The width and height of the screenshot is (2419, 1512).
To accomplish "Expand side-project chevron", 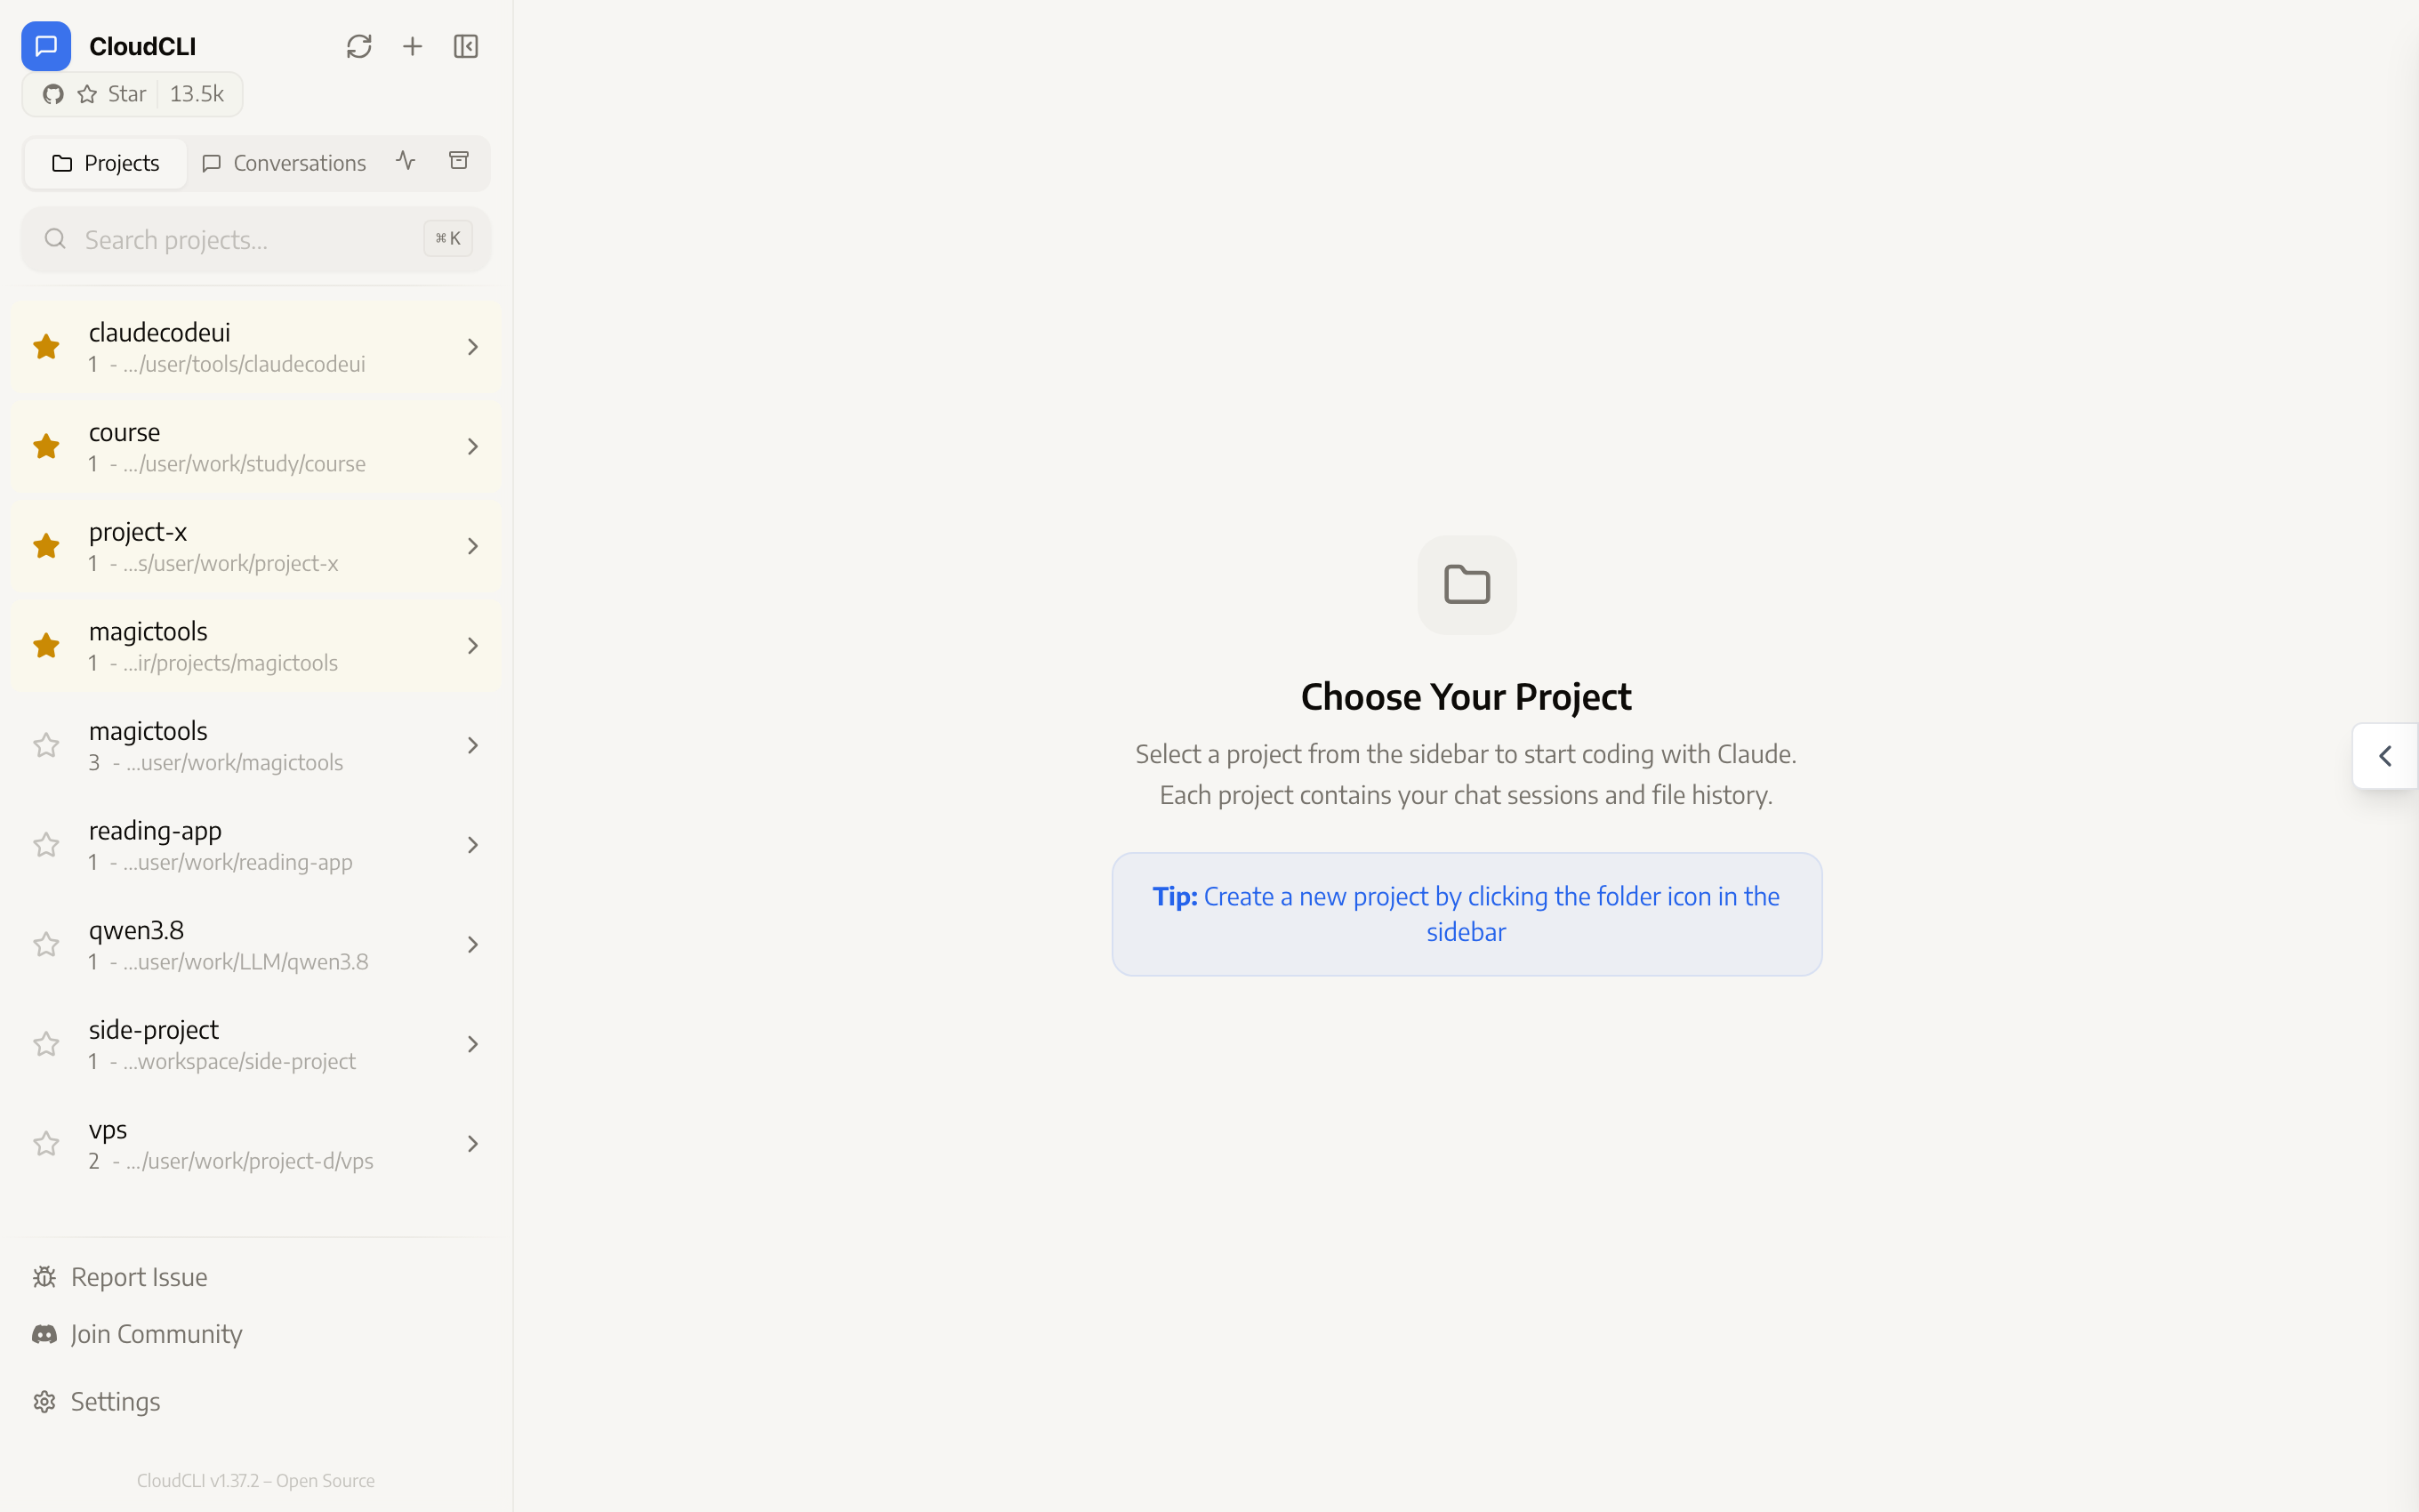I will pyautogui.click(x=473, y=1044).
